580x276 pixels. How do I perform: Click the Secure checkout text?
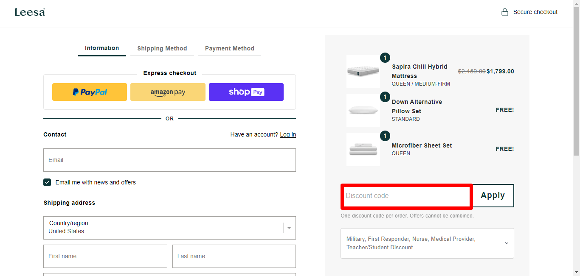535,12
